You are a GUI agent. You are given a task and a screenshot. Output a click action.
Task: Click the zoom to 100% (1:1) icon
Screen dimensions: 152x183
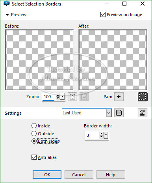[x=84, y=97]
